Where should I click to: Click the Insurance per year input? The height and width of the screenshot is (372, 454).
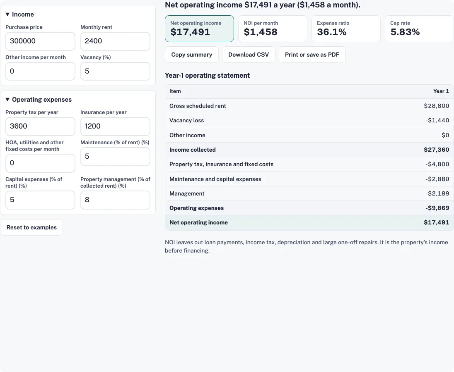click(x=115, y=126)
